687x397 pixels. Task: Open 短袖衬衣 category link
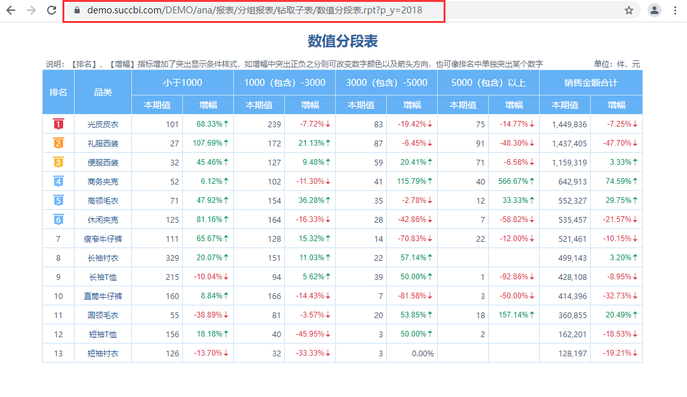tap(103, 353)
